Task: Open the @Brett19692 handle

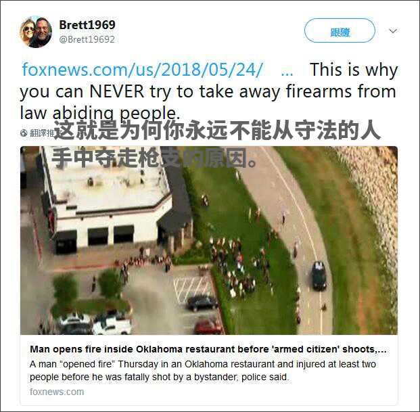Action: tap(87, 39)
